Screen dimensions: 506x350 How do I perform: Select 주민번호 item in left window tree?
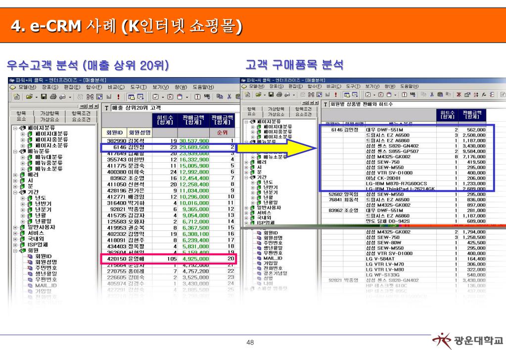[46, 268]
